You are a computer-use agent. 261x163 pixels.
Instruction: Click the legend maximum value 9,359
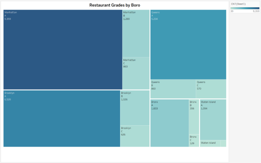click(256, 11)
